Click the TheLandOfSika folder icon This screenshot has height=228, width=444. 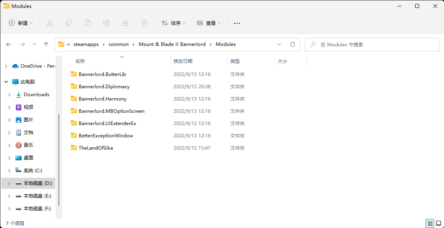tap(74, 148)
